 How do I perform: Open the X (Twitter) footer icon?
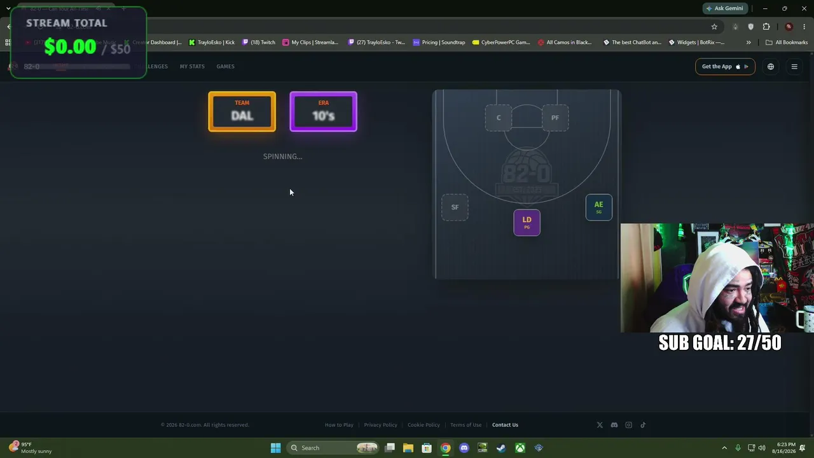pyautogui.click(x=600, y=425)
